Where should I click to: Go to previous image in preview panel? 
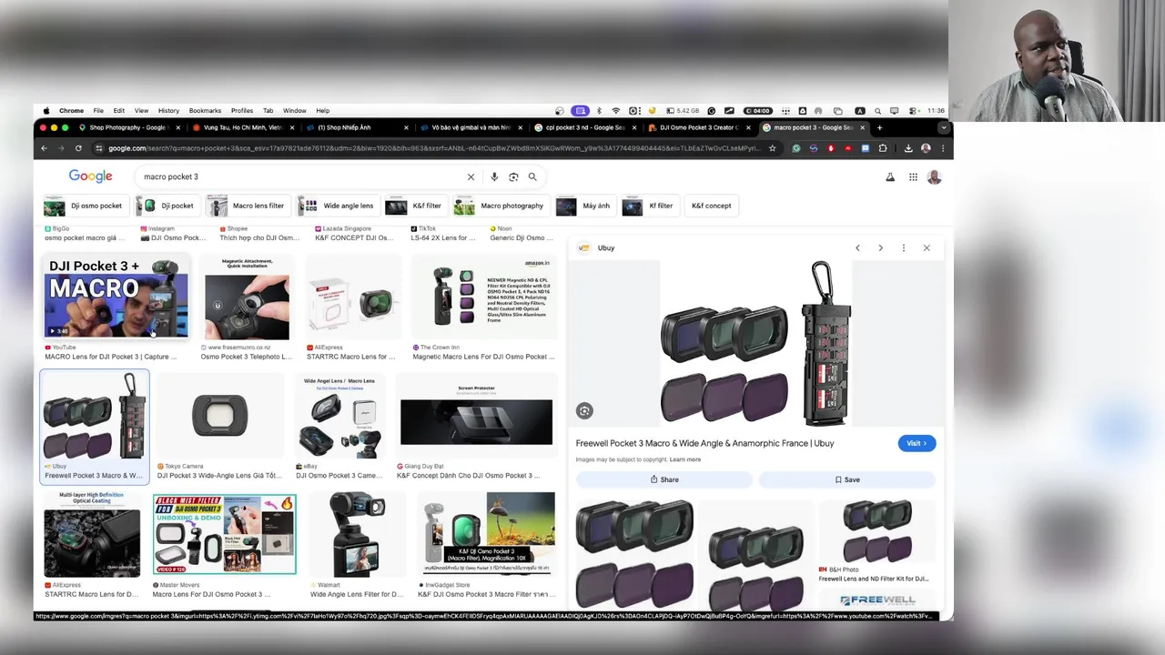click(857, 247)
